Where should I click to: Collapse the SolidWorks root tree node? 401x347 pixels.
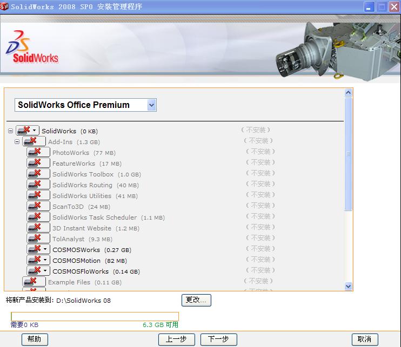click(x=10, y=131)
